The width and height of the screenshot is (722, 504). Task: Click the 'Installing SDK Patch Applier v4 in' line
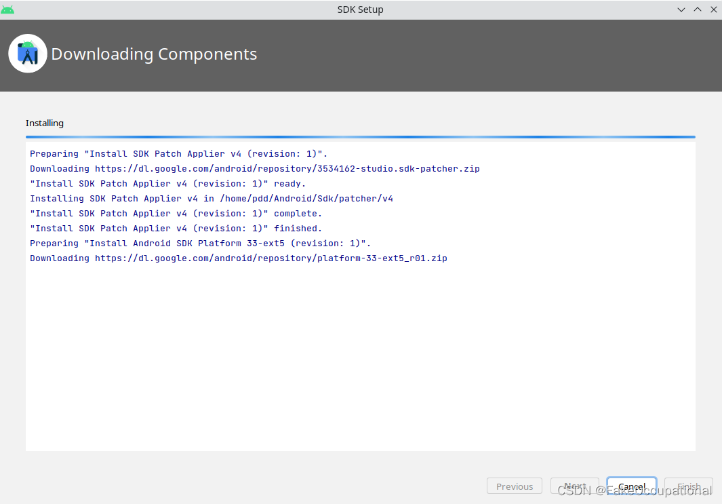coord(212,199)
